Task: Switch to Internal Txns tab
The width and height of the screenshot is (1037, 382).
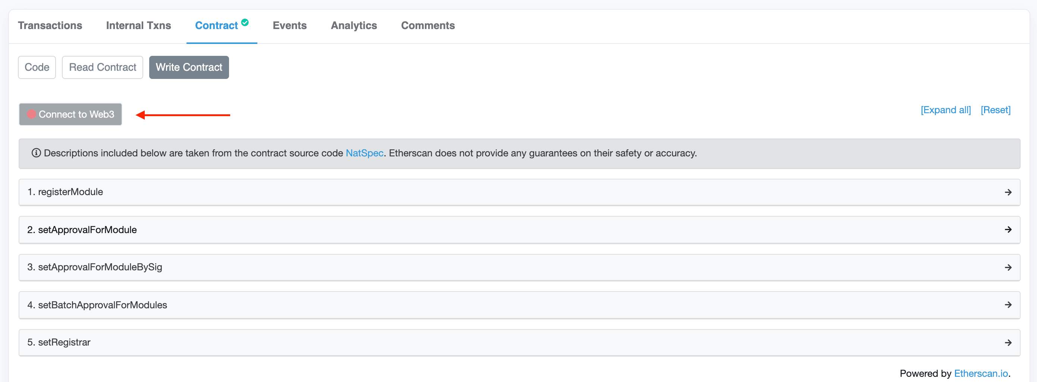Action: pos(138,26)
